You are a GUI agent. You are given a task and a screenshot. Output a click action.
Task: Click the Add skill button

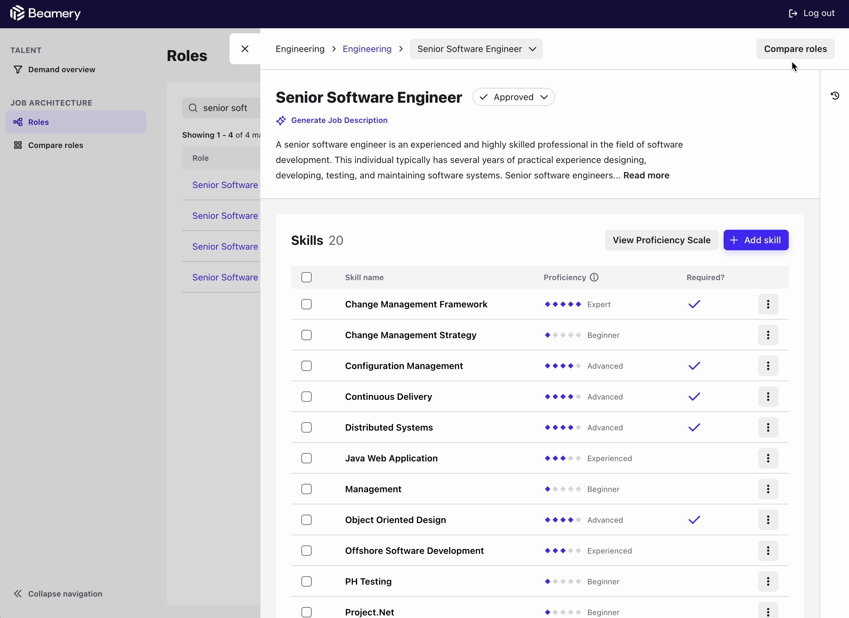[755, 240]
